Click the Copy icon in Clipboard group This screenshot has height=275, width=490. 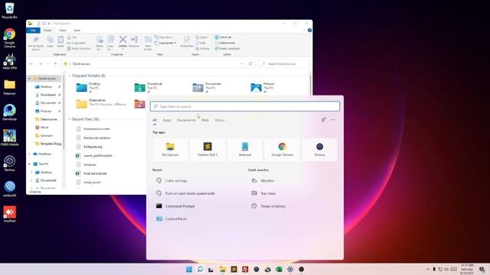pyautogui.click(x=50, y=41)
